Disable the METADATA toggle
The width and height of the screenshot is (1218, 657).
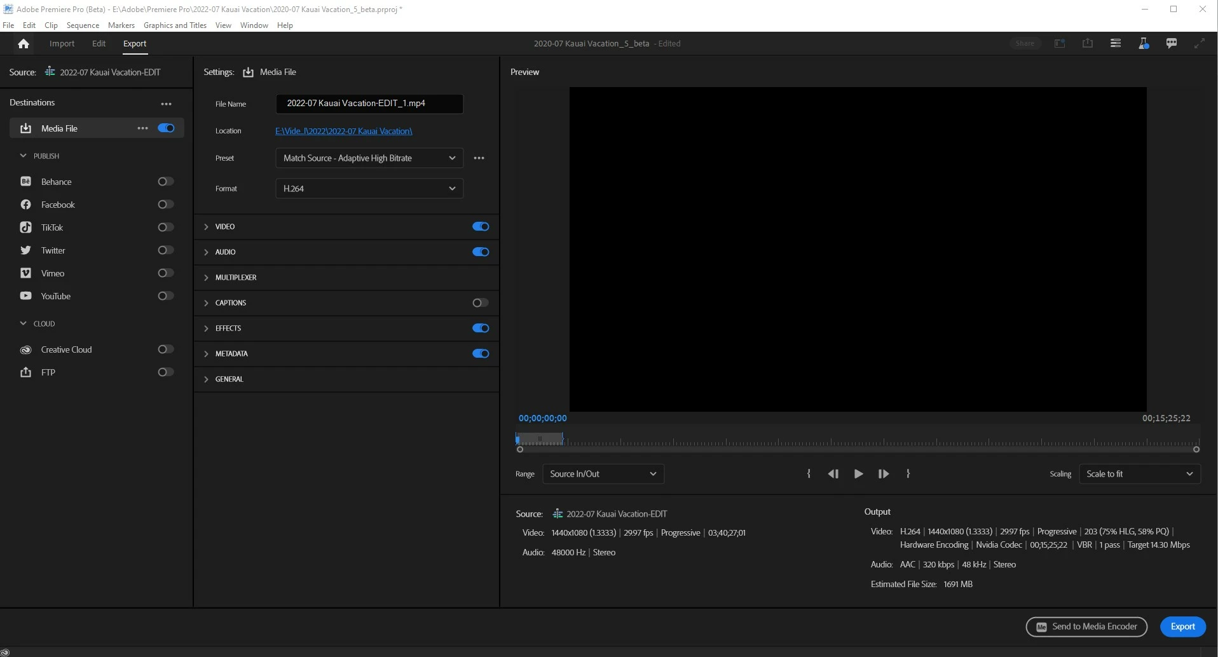click(481, 354)
